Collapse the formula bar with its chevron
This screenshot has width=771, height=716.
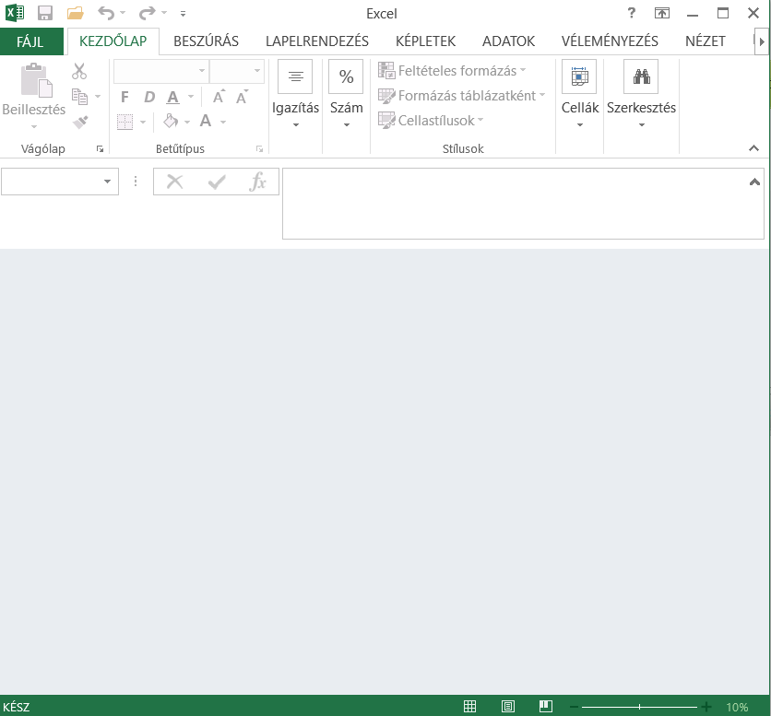[x=754, y=182]
